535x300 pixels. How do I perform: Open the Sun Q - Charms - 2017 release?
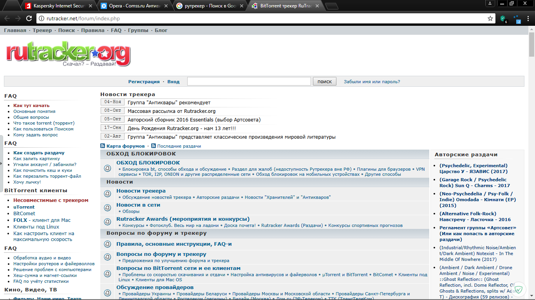(x=475, y=182)
